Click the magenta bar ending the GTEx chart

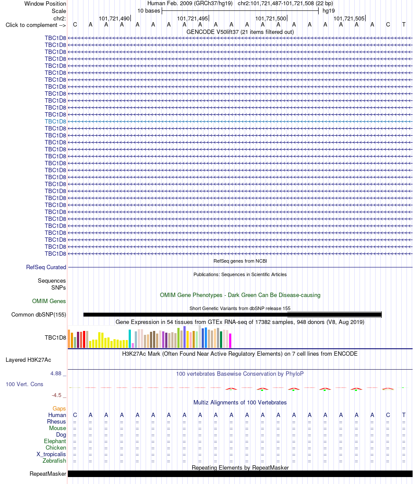tap(230, 341)
